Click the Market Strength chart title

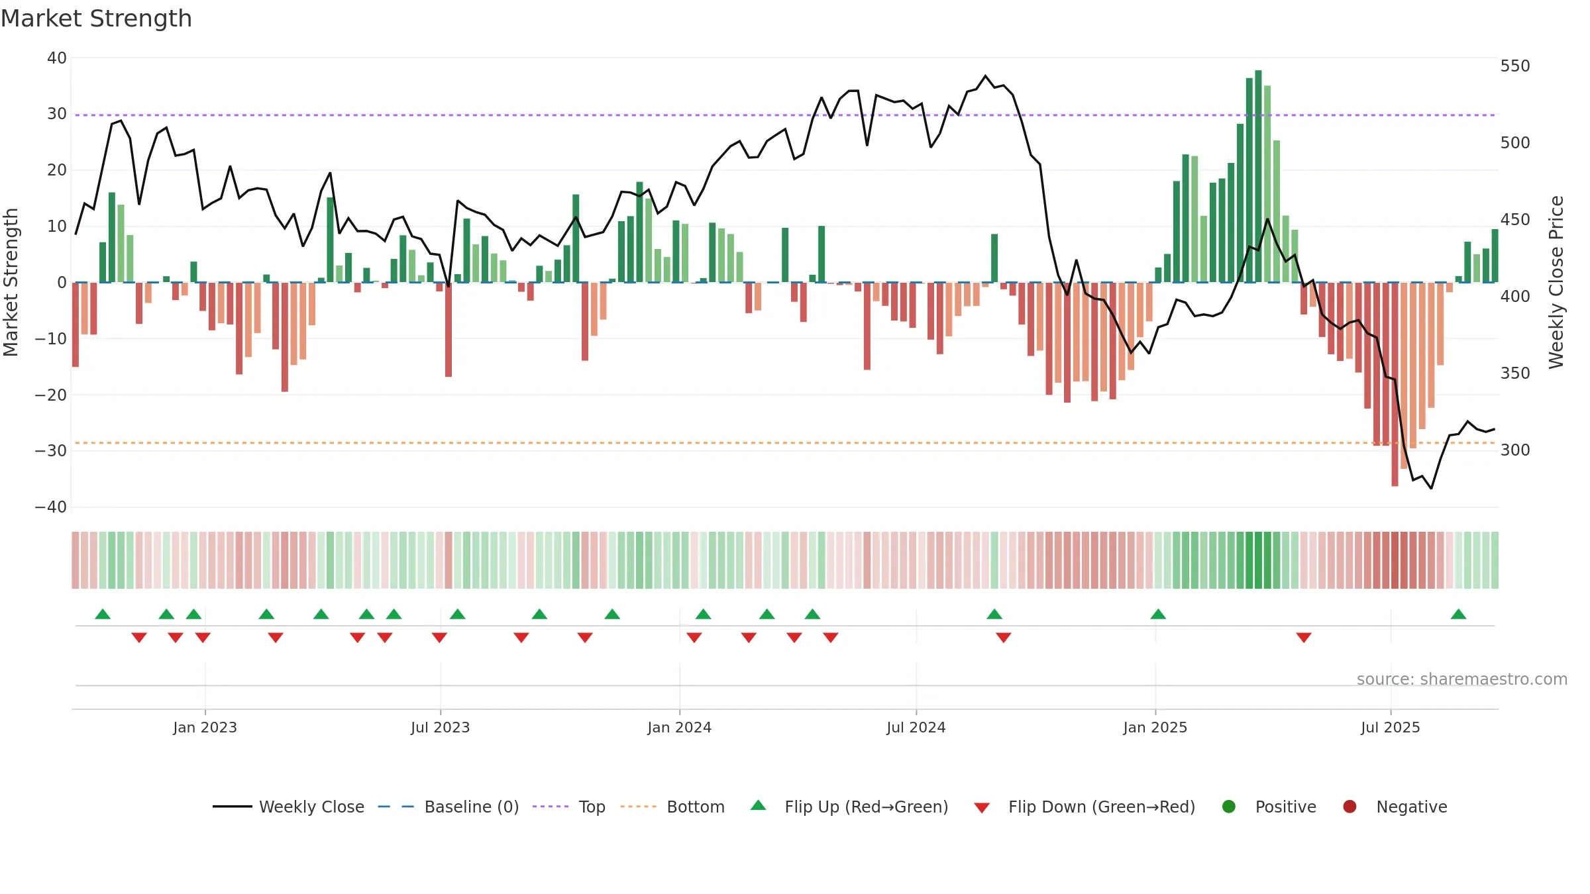click(96, 19)
